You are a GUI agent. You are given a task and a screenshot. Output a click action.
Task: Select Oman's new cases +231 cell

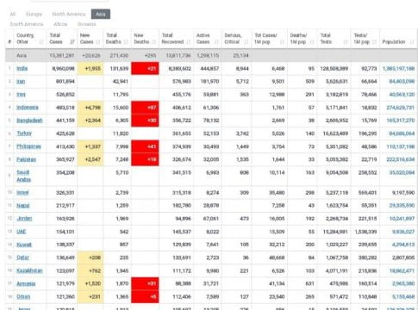[90, 297]
